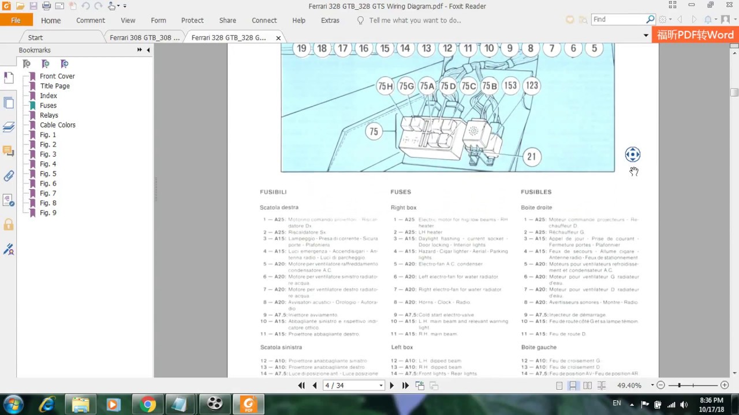Open the File menu
739x415 pixels.
tap(16, 20)
